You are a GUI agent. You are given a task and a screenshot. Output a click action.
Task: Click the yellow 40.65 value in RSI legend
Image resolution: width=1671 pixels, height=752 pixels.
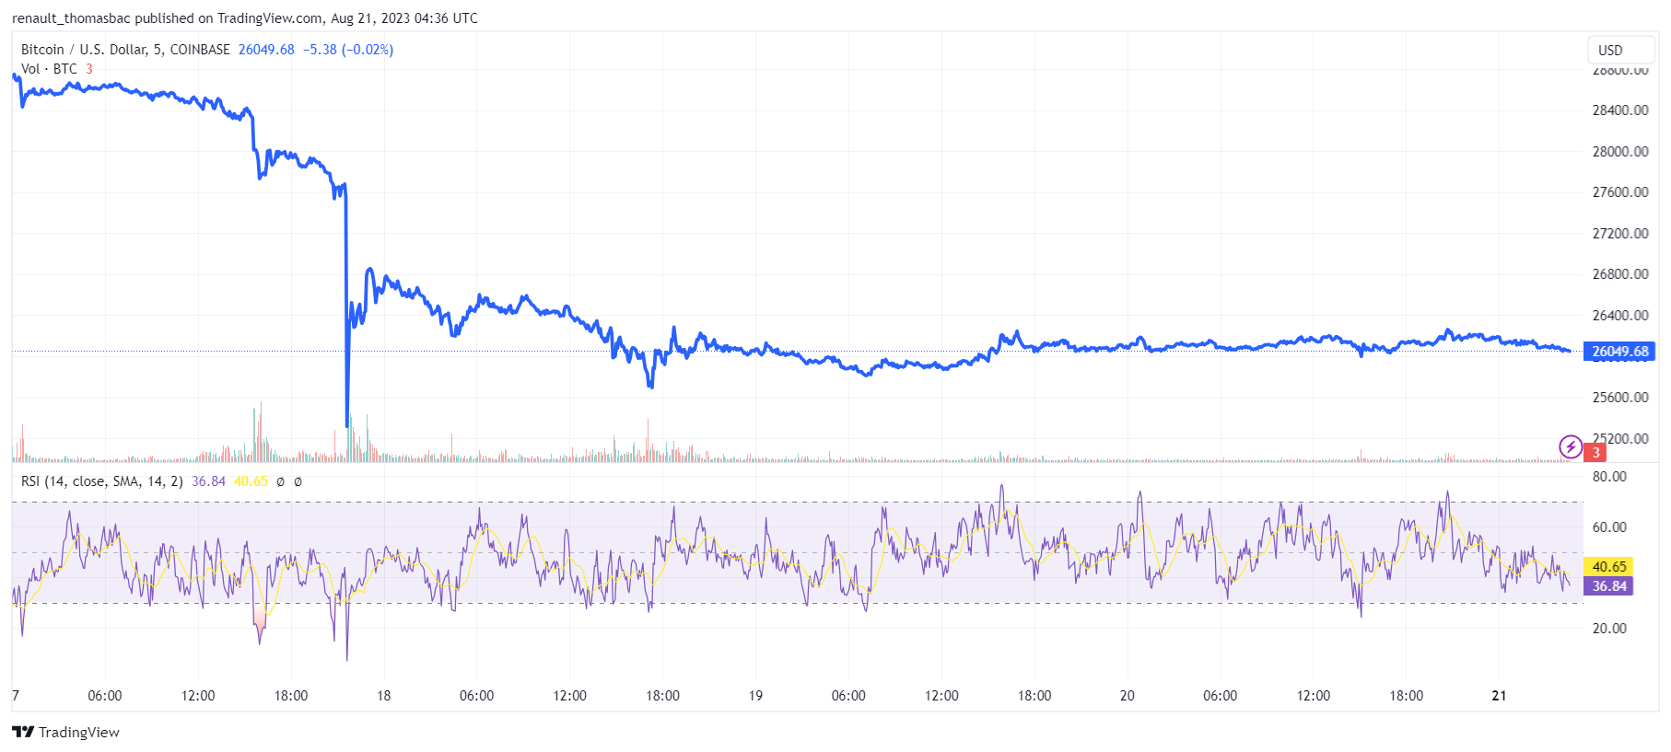251,481
